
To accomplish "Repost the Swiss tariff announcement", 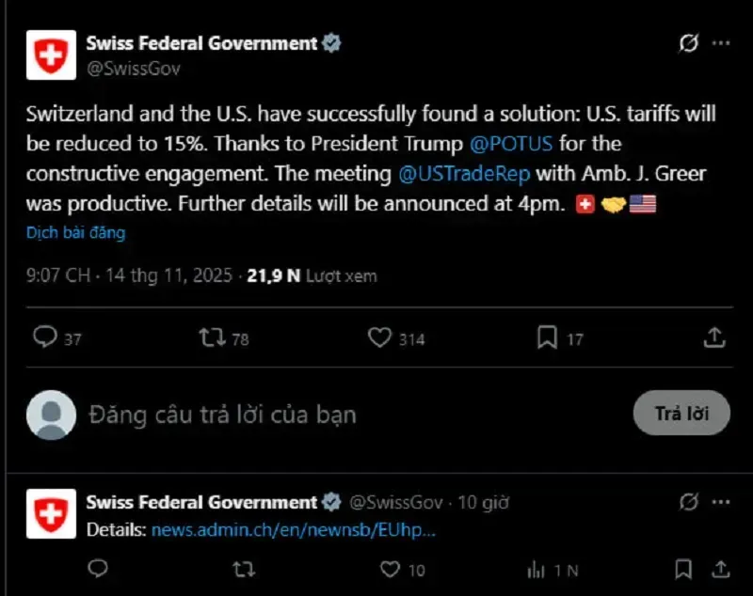I will point(213,337).
